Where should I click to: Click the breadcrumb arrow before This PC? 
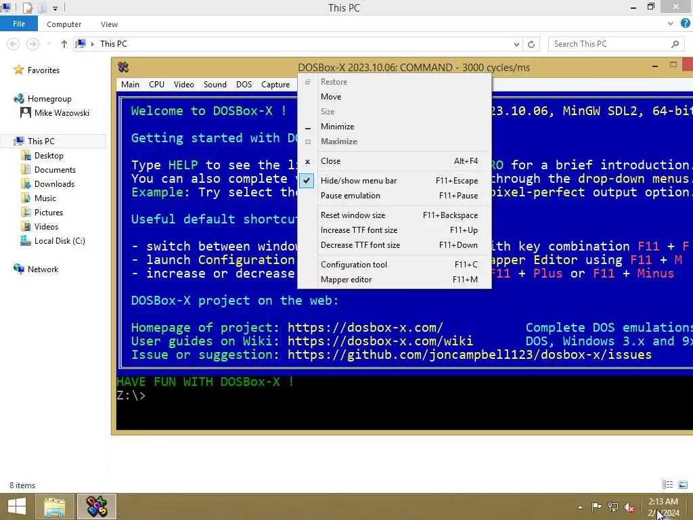point(92,44)
